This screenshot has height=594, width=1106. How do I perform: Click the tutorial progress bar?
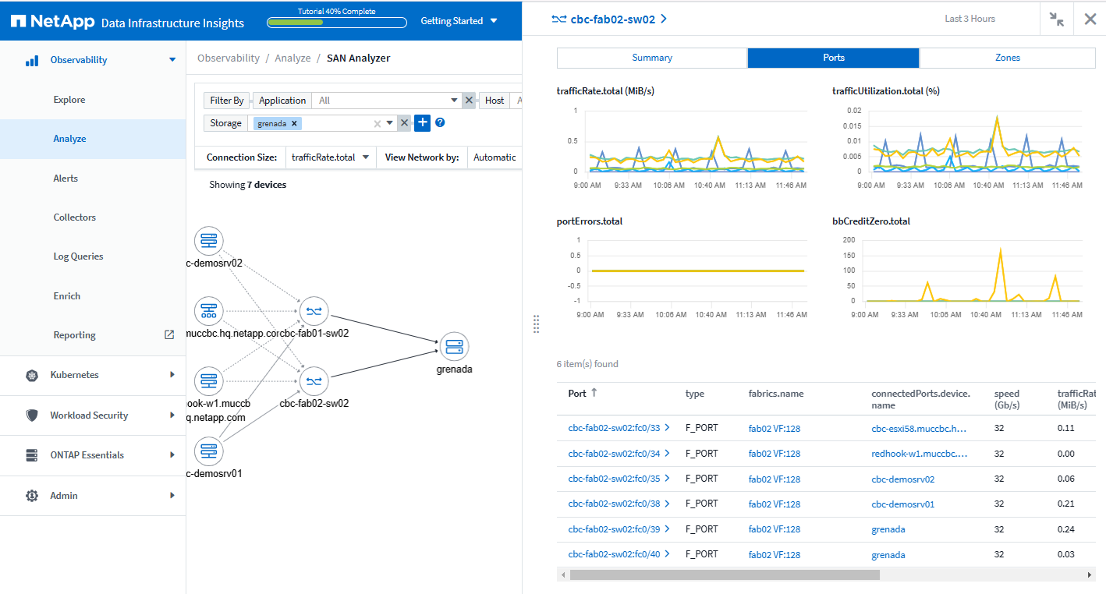[x=336, y=23]
